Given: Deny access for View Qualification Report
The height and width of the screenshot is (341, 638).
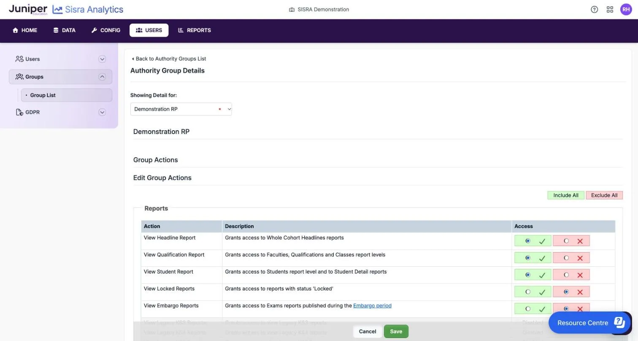Looking at the screenshot, I should [566, 258].
